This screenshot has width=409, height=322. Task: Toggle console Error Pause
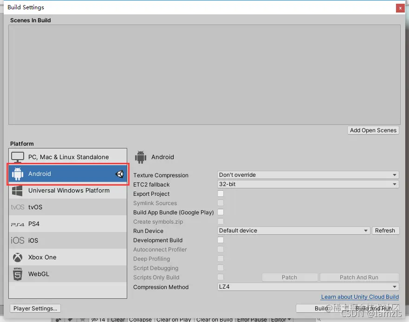[x=252, y=320]
